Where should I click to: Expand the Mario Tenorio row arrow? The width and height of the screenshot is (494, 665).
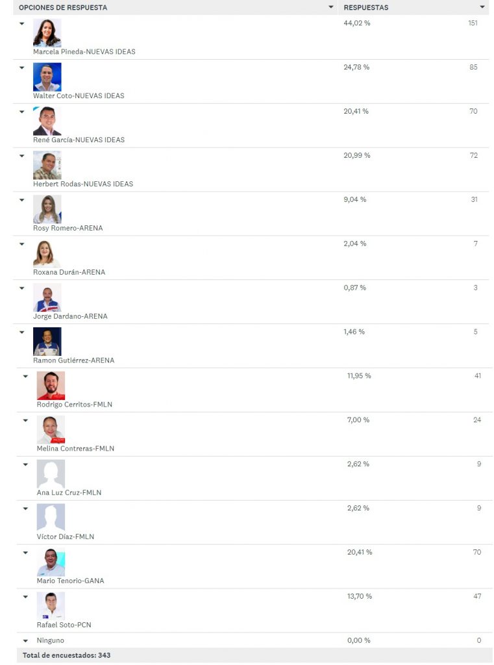click(25, 553)
